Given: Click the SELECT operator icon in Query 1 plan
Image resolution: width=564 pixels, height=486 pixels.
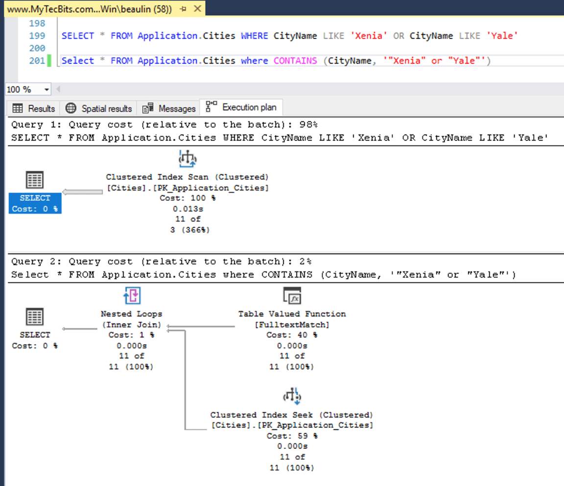Looking at the screenshot, I should click(x=35, y=179).
